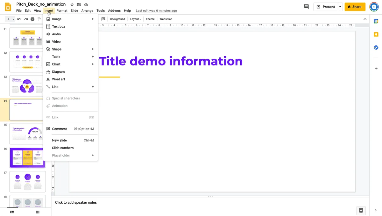This screenshot has height=216, width=382.
Task: Open comment history icon
Action: 306,7
